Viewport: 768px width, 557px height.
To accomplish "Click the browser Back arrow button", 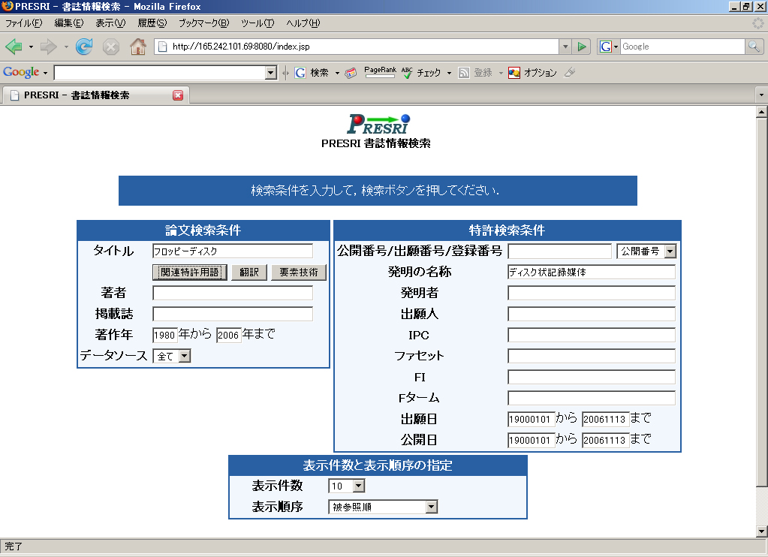I will coord(14,47).
